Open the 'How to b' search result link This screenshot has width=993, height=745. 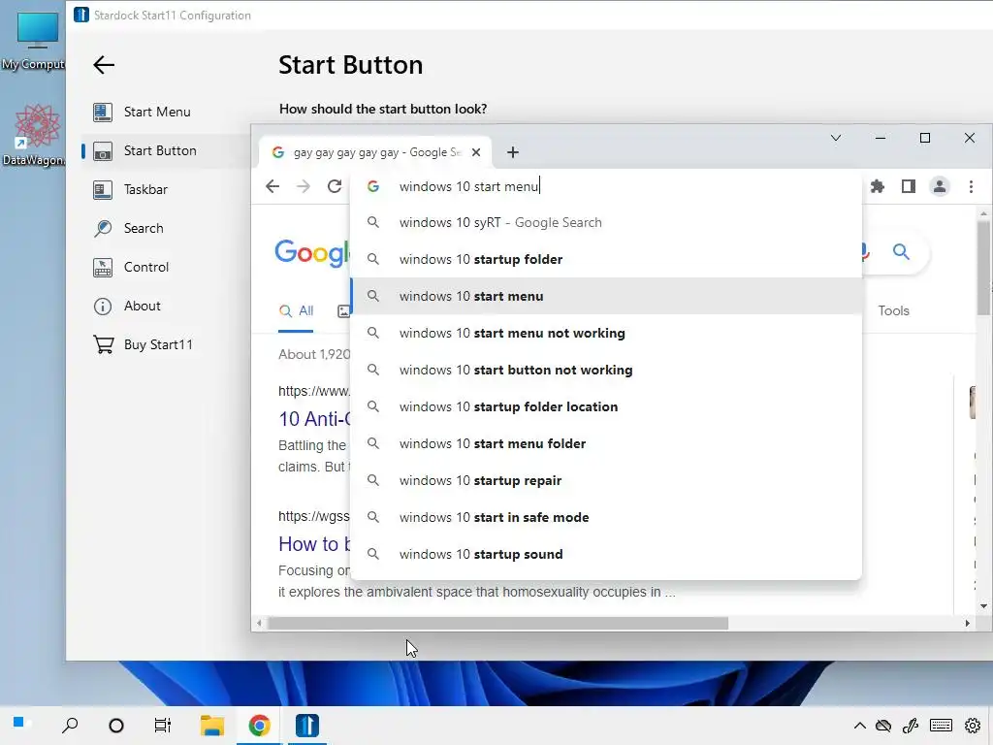point(314,544)
